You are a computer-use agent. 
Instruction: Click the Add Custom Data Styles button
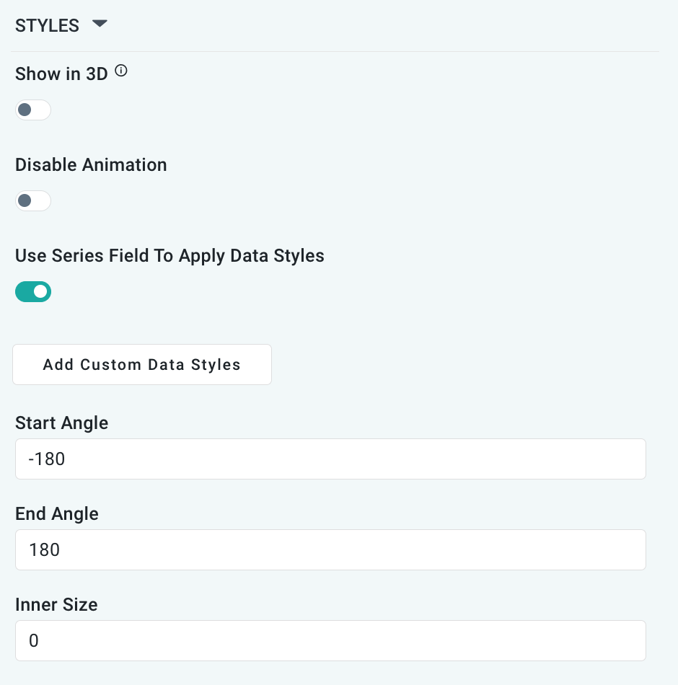pyautogui.click(x=141, y=364)
